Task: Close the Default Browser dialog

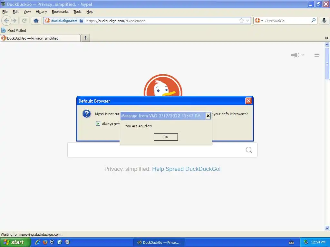Action: [x=248, y=101]
